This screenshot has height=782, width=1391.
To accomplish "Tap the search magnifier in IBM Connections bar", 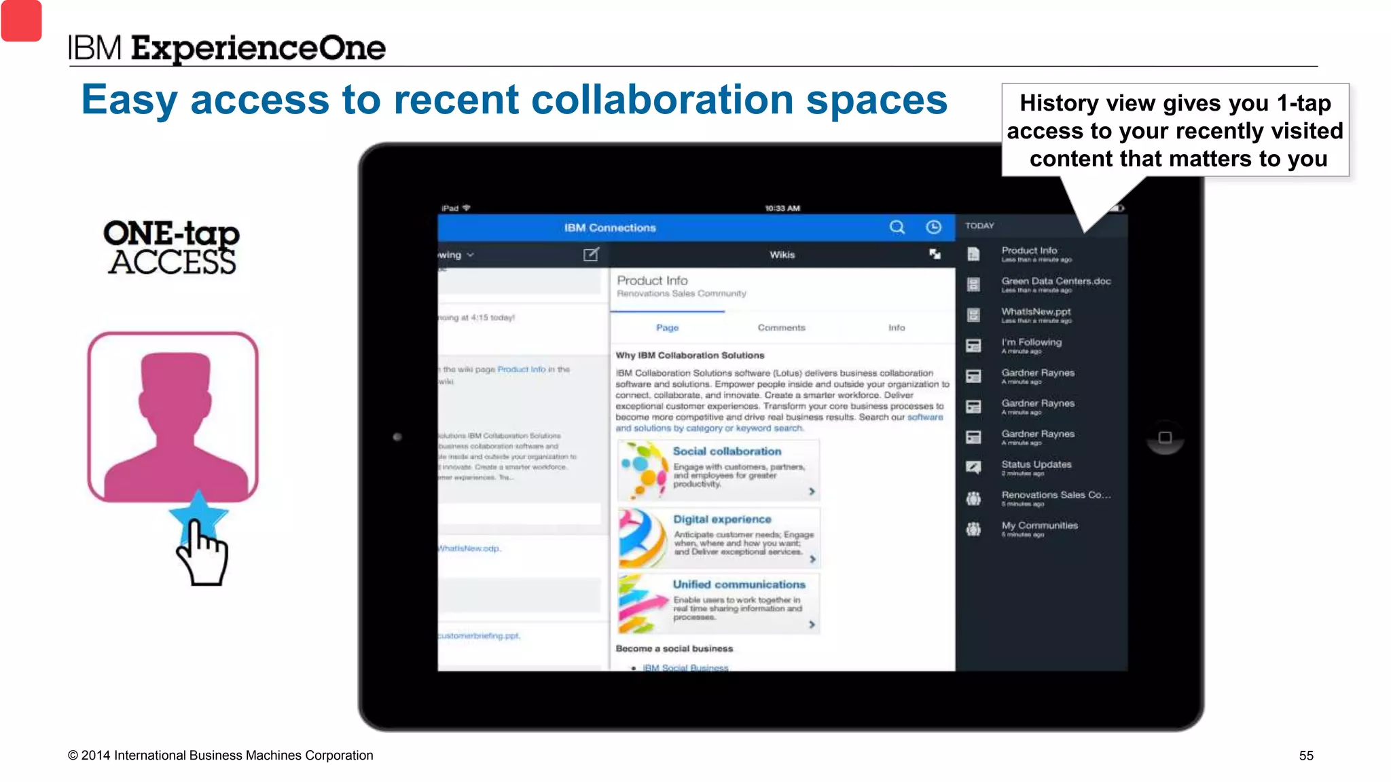I will click(897, 227).
